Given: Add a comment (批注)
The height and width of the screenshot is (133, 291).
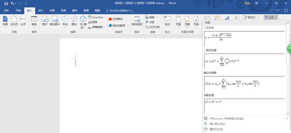Looking at the screenshot, I should click(x=167, y=21).
